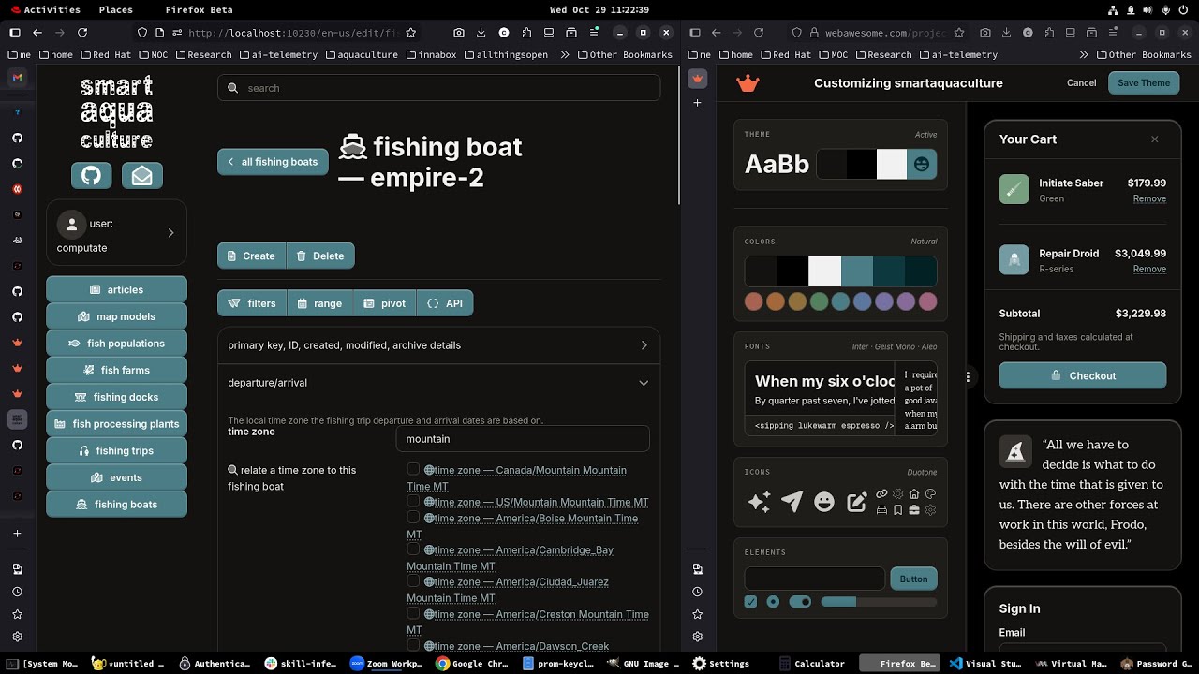Click Save Theme button

(x=1144, y=82)
